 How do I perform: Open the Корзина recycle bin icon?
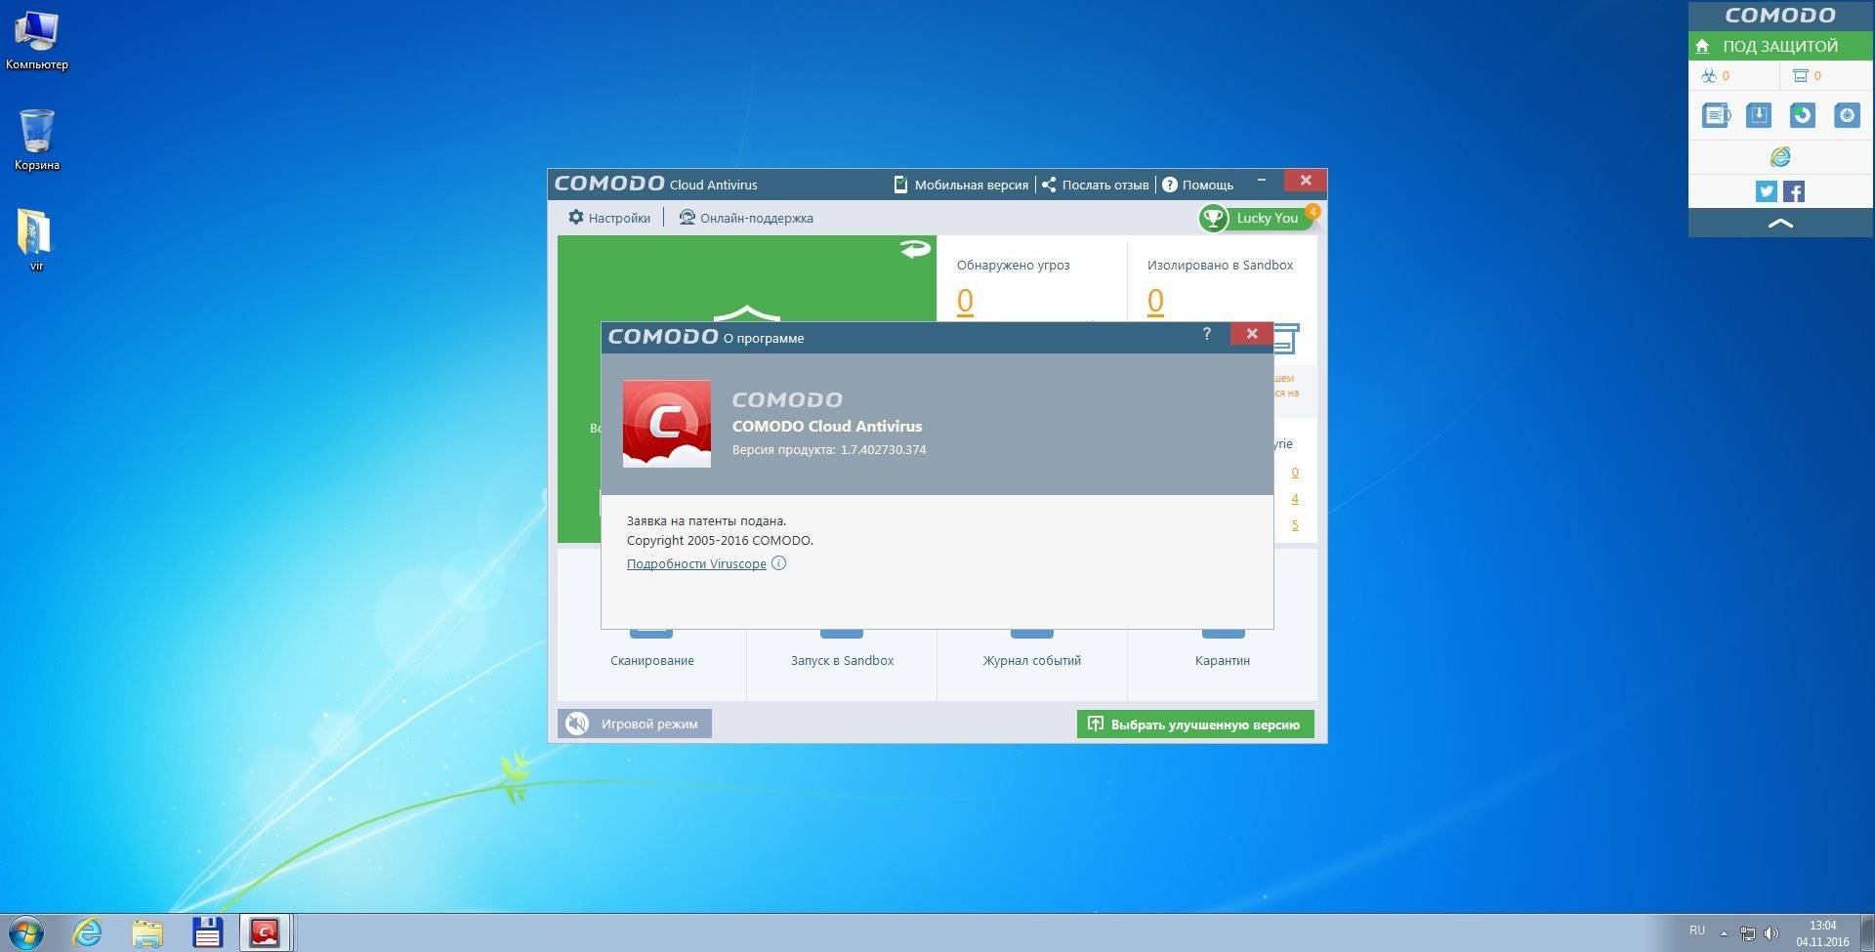(37, 140)
